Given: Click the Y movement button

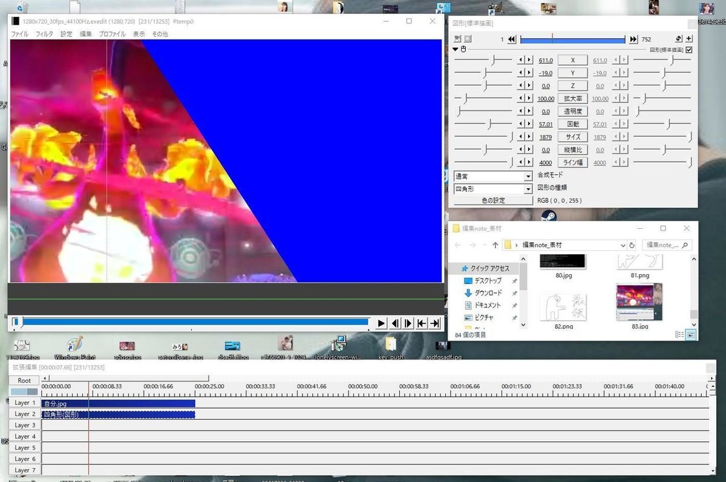Looking at the screenshot, I should [x=572, y=73].
